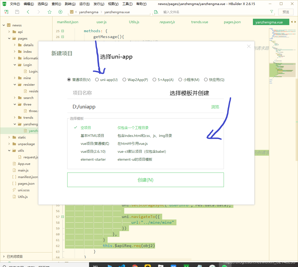Click the yanzhengma.vue breadcrumb segment
This screenshot has height=267, width=298.
117,12
